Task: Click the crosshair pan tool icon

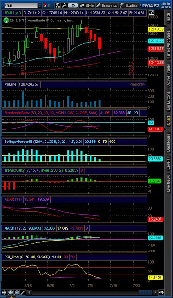Action: pos(4,292)
